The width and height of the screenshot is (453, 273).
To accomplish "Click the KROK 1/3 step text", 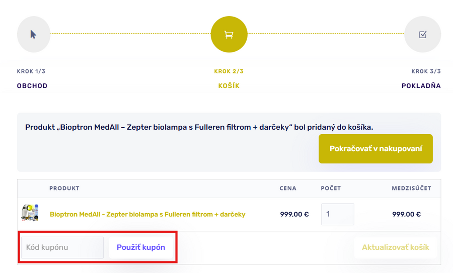I will coord(31,71).
